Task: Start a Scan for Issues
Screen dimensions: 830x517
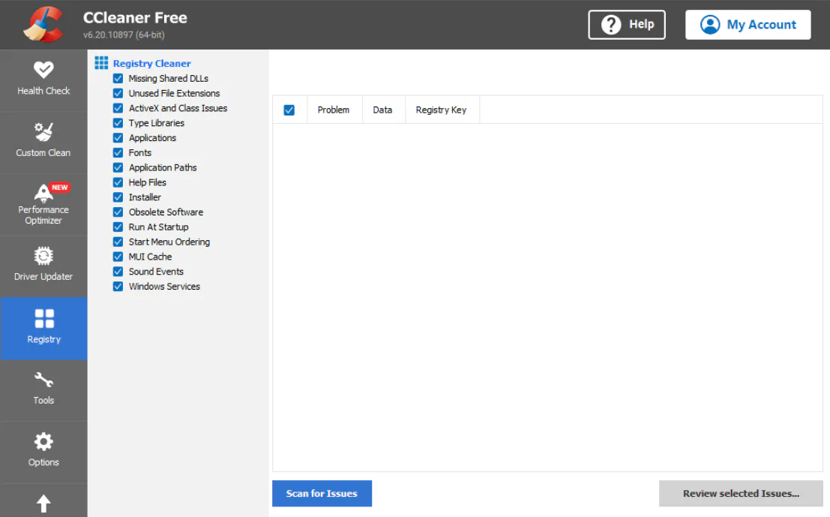Action: click(322, 493)
